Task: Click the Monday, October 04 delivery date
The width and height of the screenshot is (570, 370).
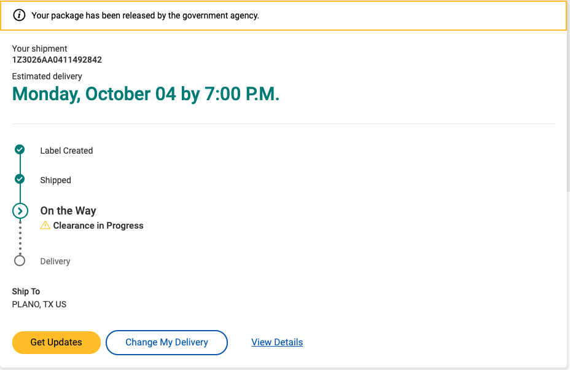Action: pos(146,94)
